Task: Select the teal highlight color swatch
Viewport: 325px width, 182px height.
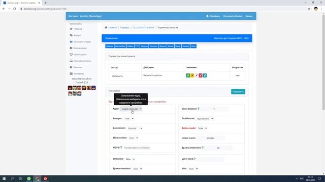Action: (x=205, y=75)
